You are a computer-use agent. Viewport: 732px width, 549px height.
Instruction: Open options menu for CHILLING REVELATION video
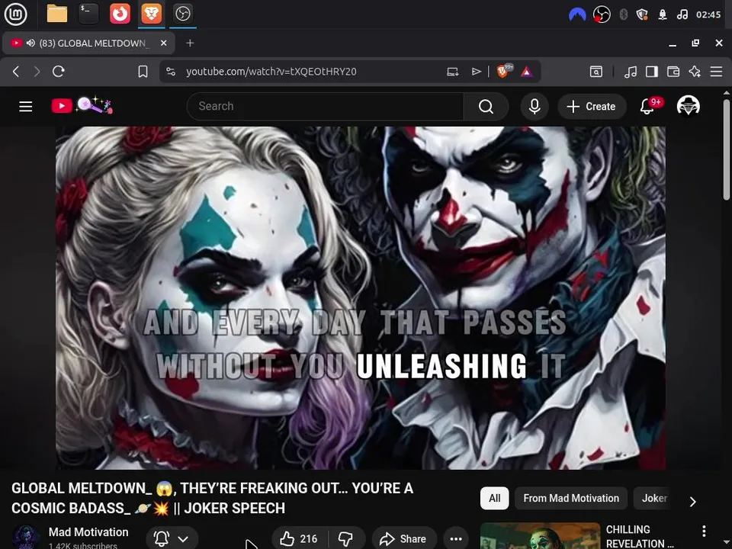[x=704, y=531]
